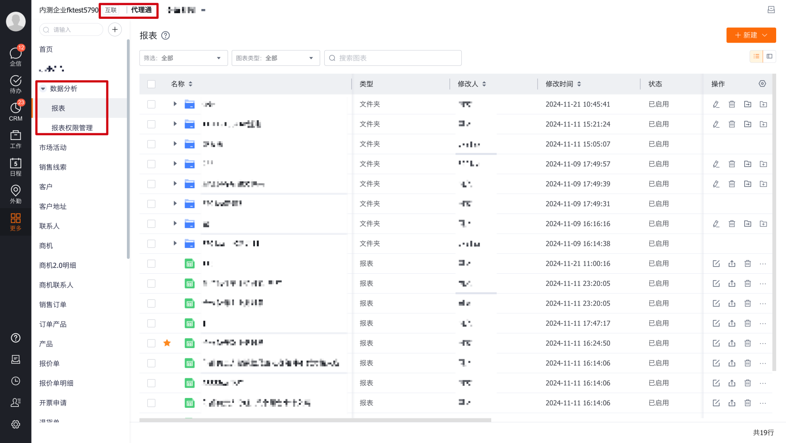Image resolution: width=786 pixels, height=443 pixels.
Task: Click the table column settings gear icon
Action: [762, 83]
